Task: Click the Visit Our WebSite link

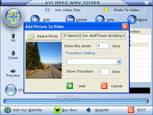Action: click(27, 110)
